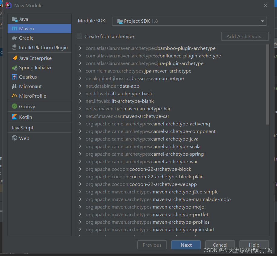This screenshot has height=256, width=277.
Task: Select Kotlin module type
Action: click(40, 117)
